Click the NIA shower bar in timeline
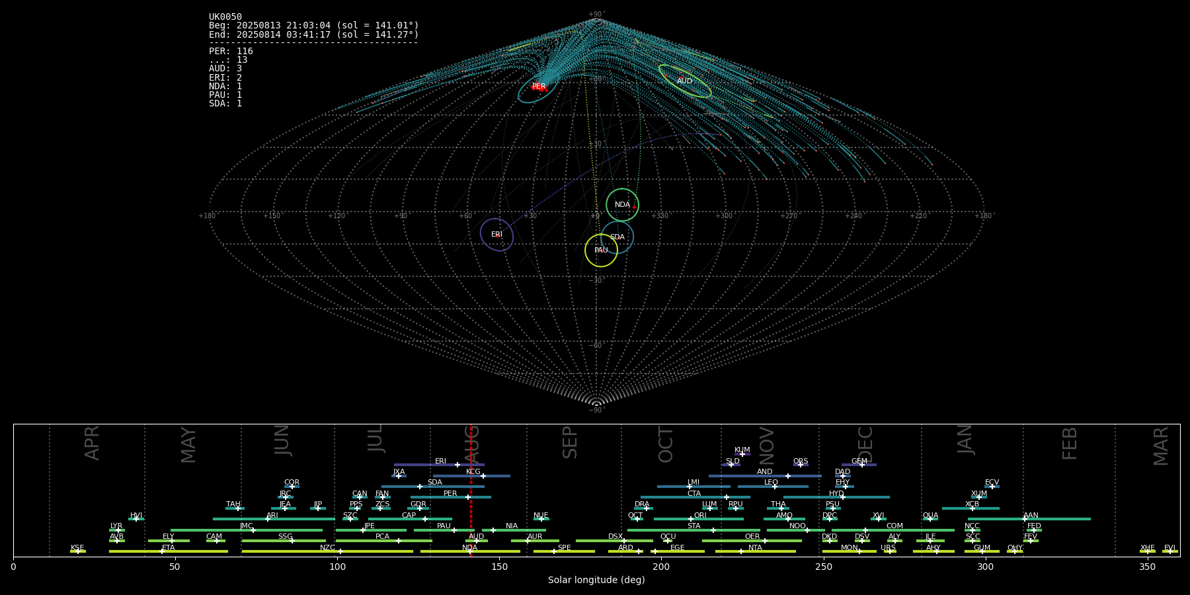 (514, 530)
